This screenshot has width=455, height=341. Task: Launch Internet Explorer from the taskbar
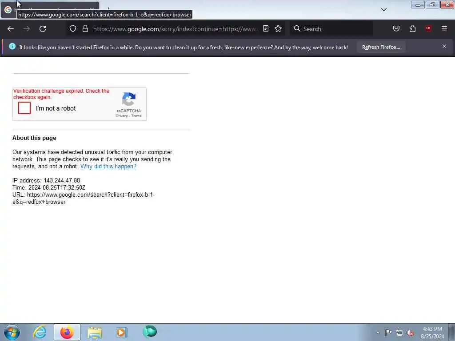click(x=40, y=332)
